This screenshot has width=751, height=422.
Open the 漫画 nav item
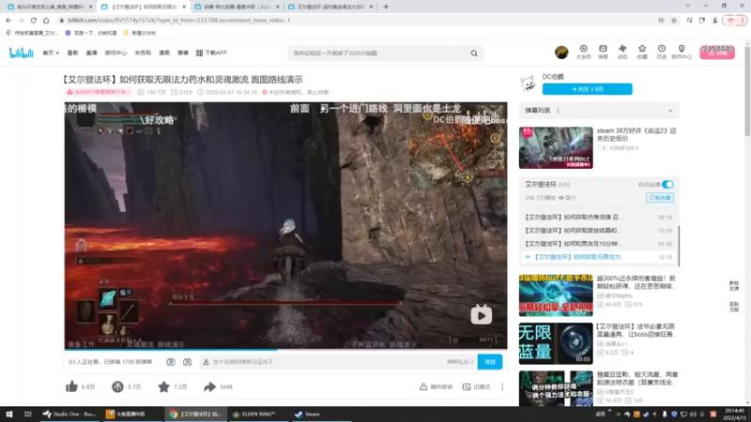tap(164, 53)
